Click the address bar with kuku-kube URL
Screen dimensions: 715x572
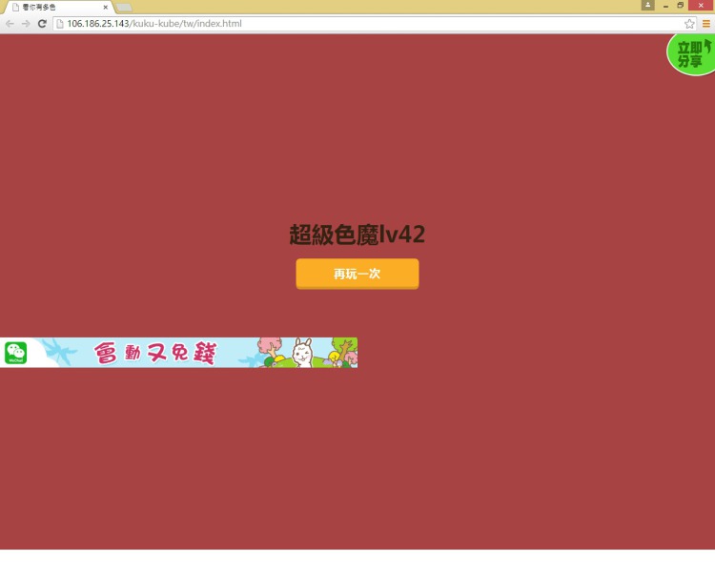pyautogui.click(x=374, y=24)
